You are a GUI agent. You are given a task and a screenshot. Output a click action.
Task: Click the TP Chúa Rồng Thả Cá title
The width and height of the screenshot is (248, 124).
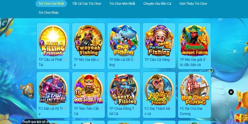tap(122, 111)
